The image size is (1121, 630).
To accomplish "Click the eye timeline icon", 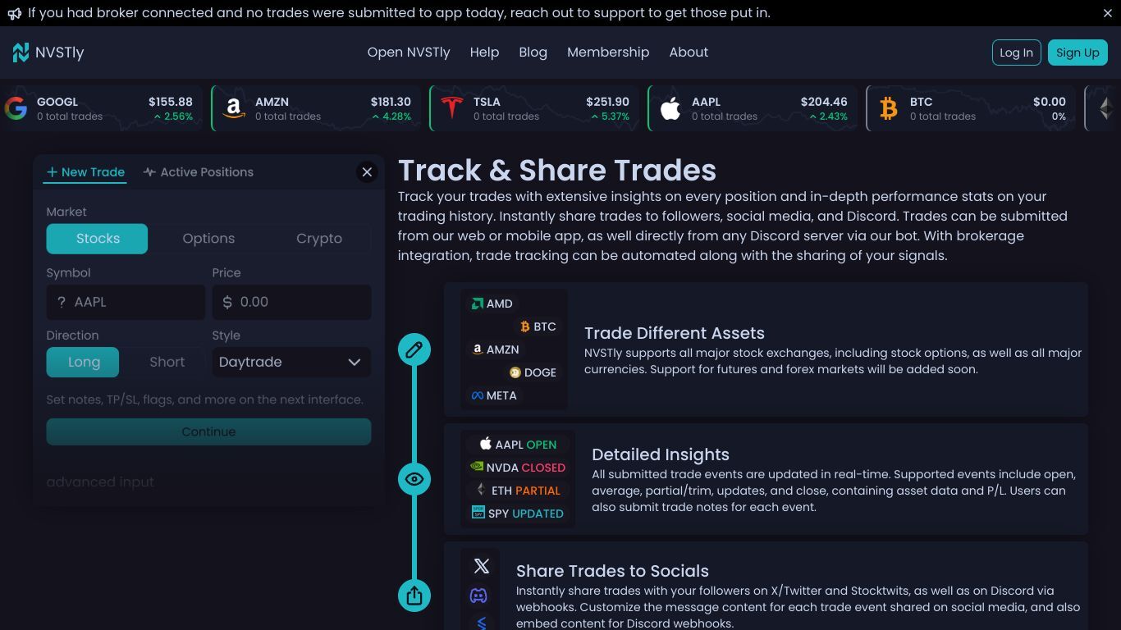I will coord(414,479).
